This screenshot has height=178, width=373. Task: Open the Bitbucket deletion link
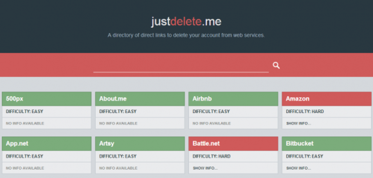coord(300,144)
